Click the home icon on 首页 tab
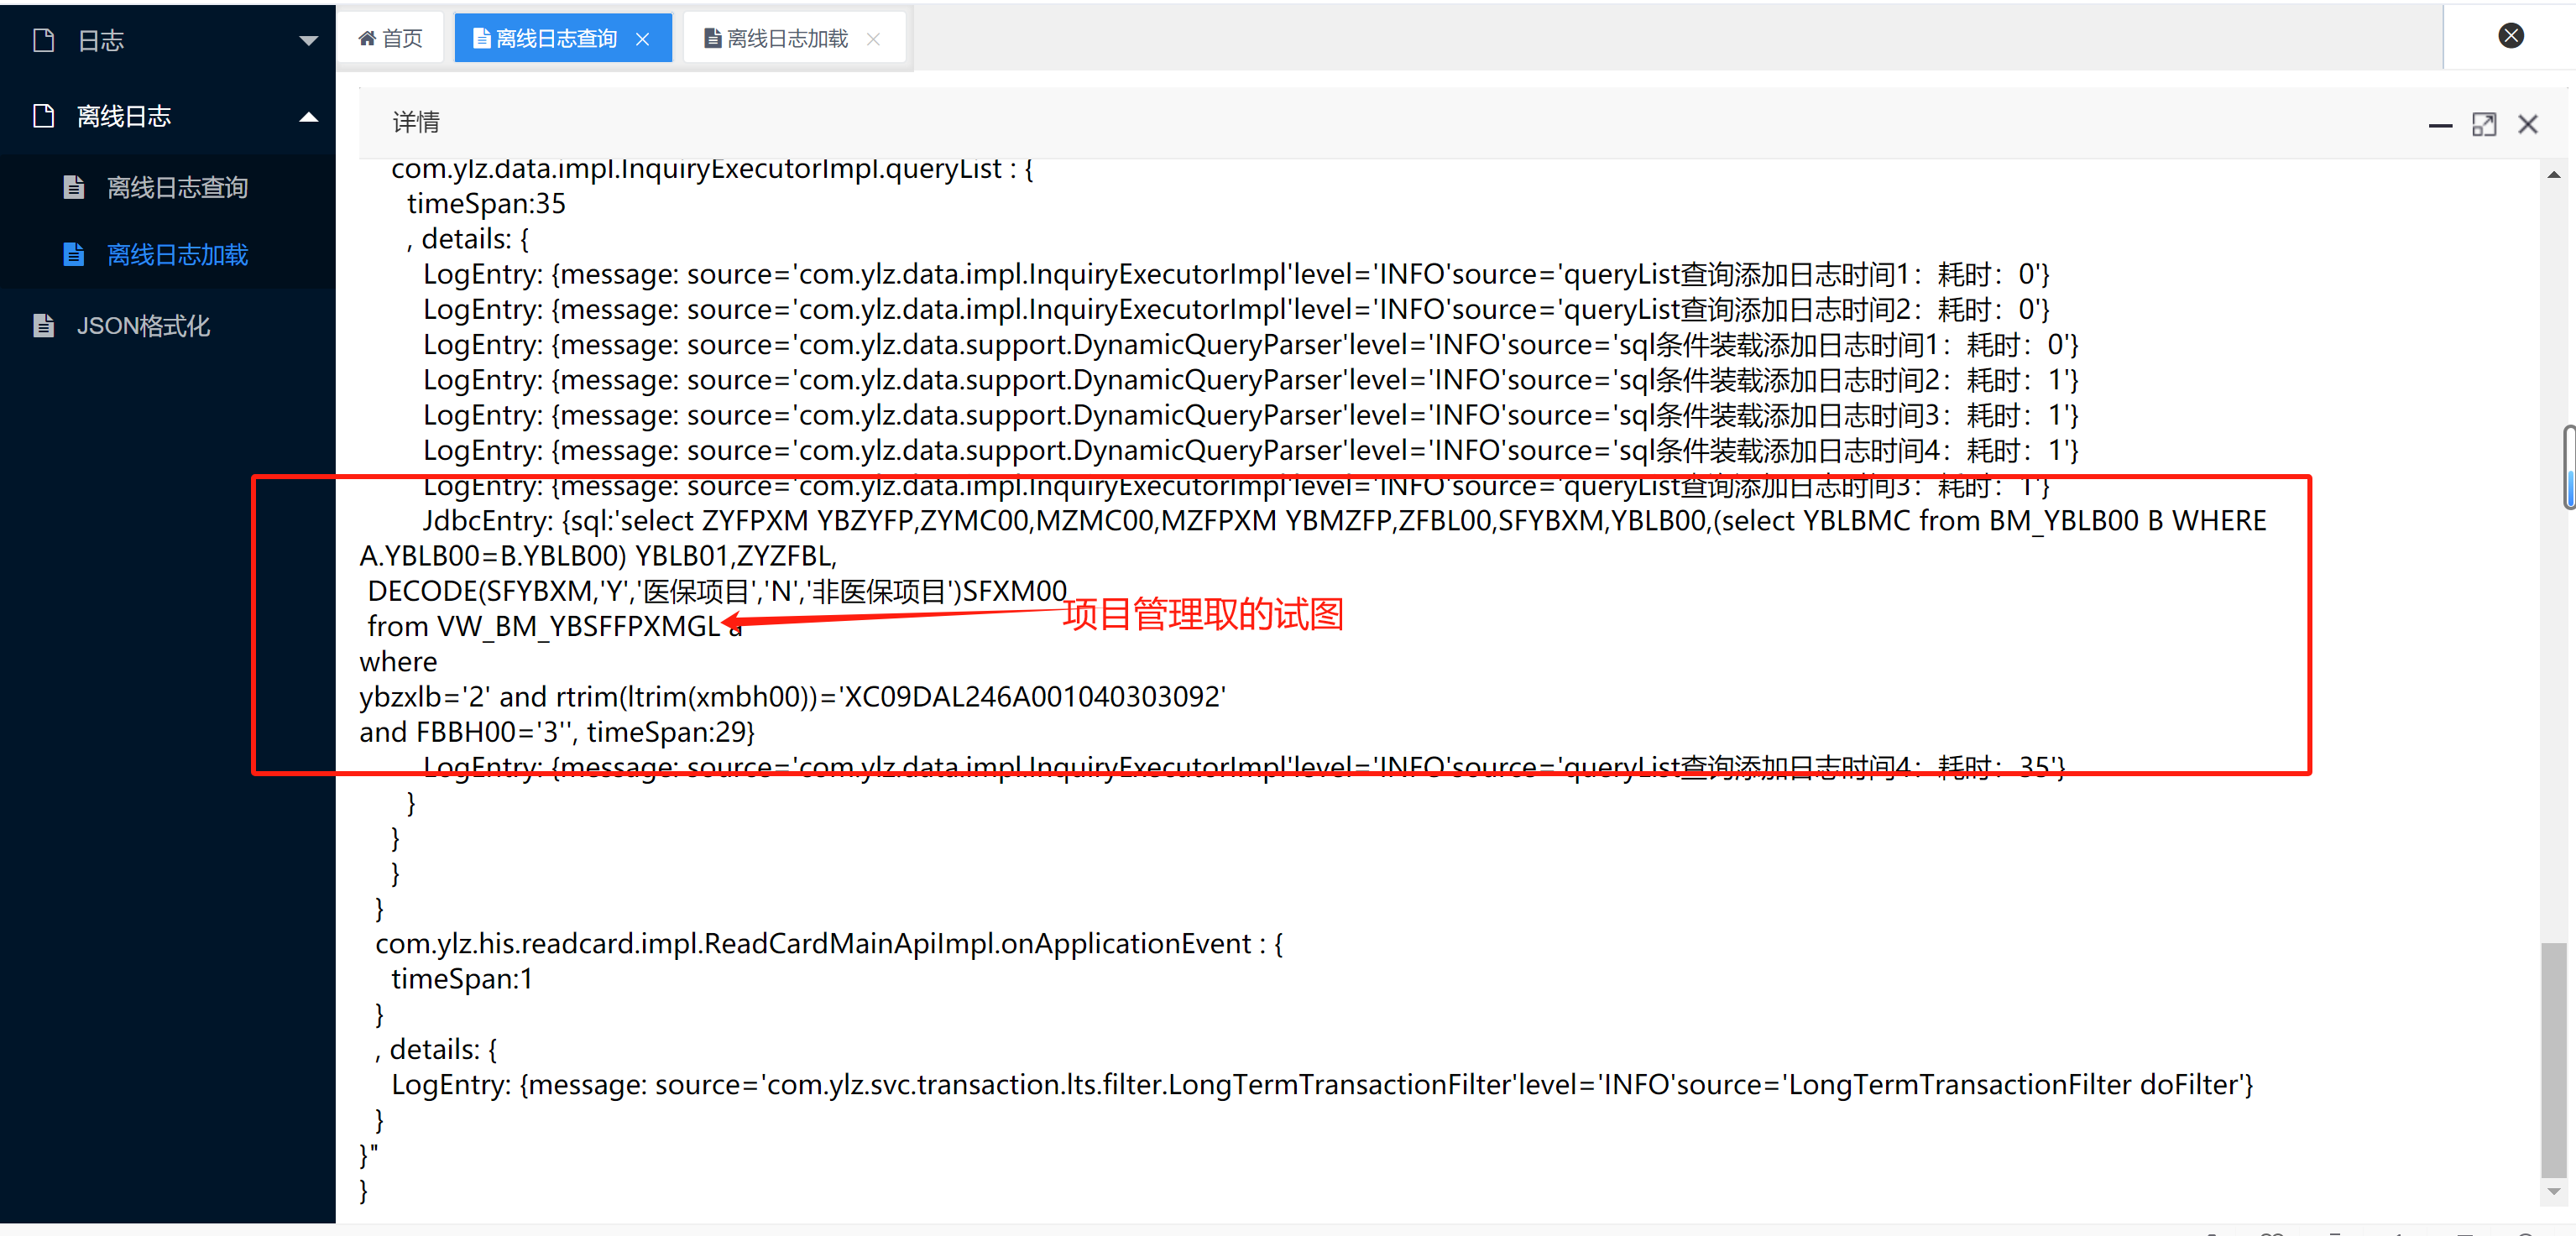Viewport: 2576px width, 1236px height. [x=367, y=38]
